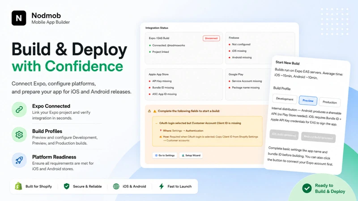Start the iOS Build (preview) button
This screenshot has width=358, height=201.
(284, 135)
